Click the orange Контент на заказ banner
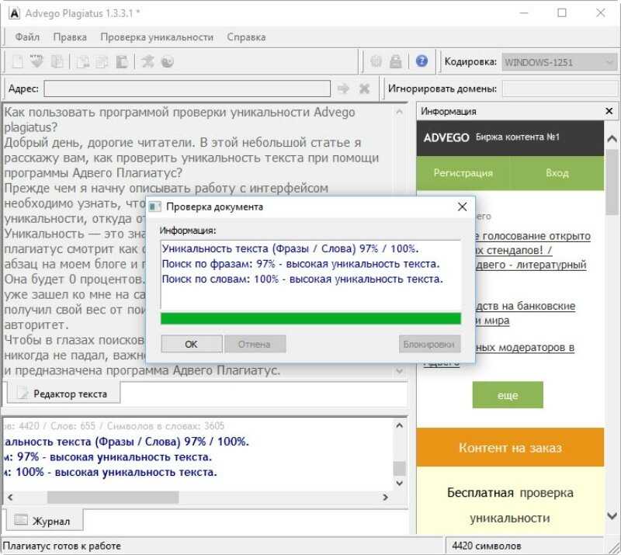The height and width of the screenshot is (555, 621). pyautogui.click(x=510, y=447)
